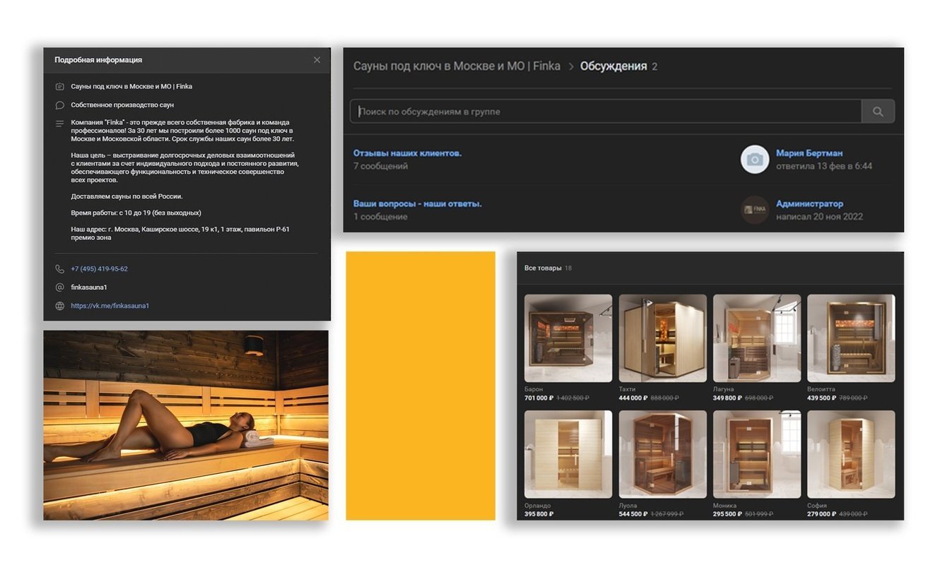Open the Моника sauna product image
Viewport: 947px width, 565px height.
757,454
